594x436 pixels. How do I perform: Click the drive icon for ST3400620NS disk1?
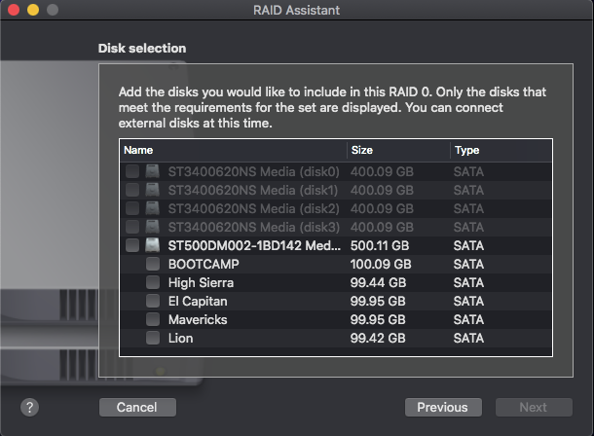click(x=152, y=190)
